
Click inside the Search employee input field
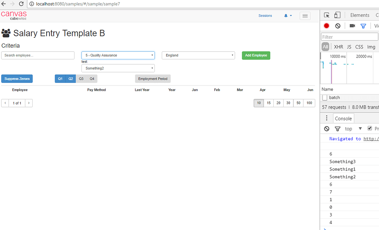click(38, 55)
